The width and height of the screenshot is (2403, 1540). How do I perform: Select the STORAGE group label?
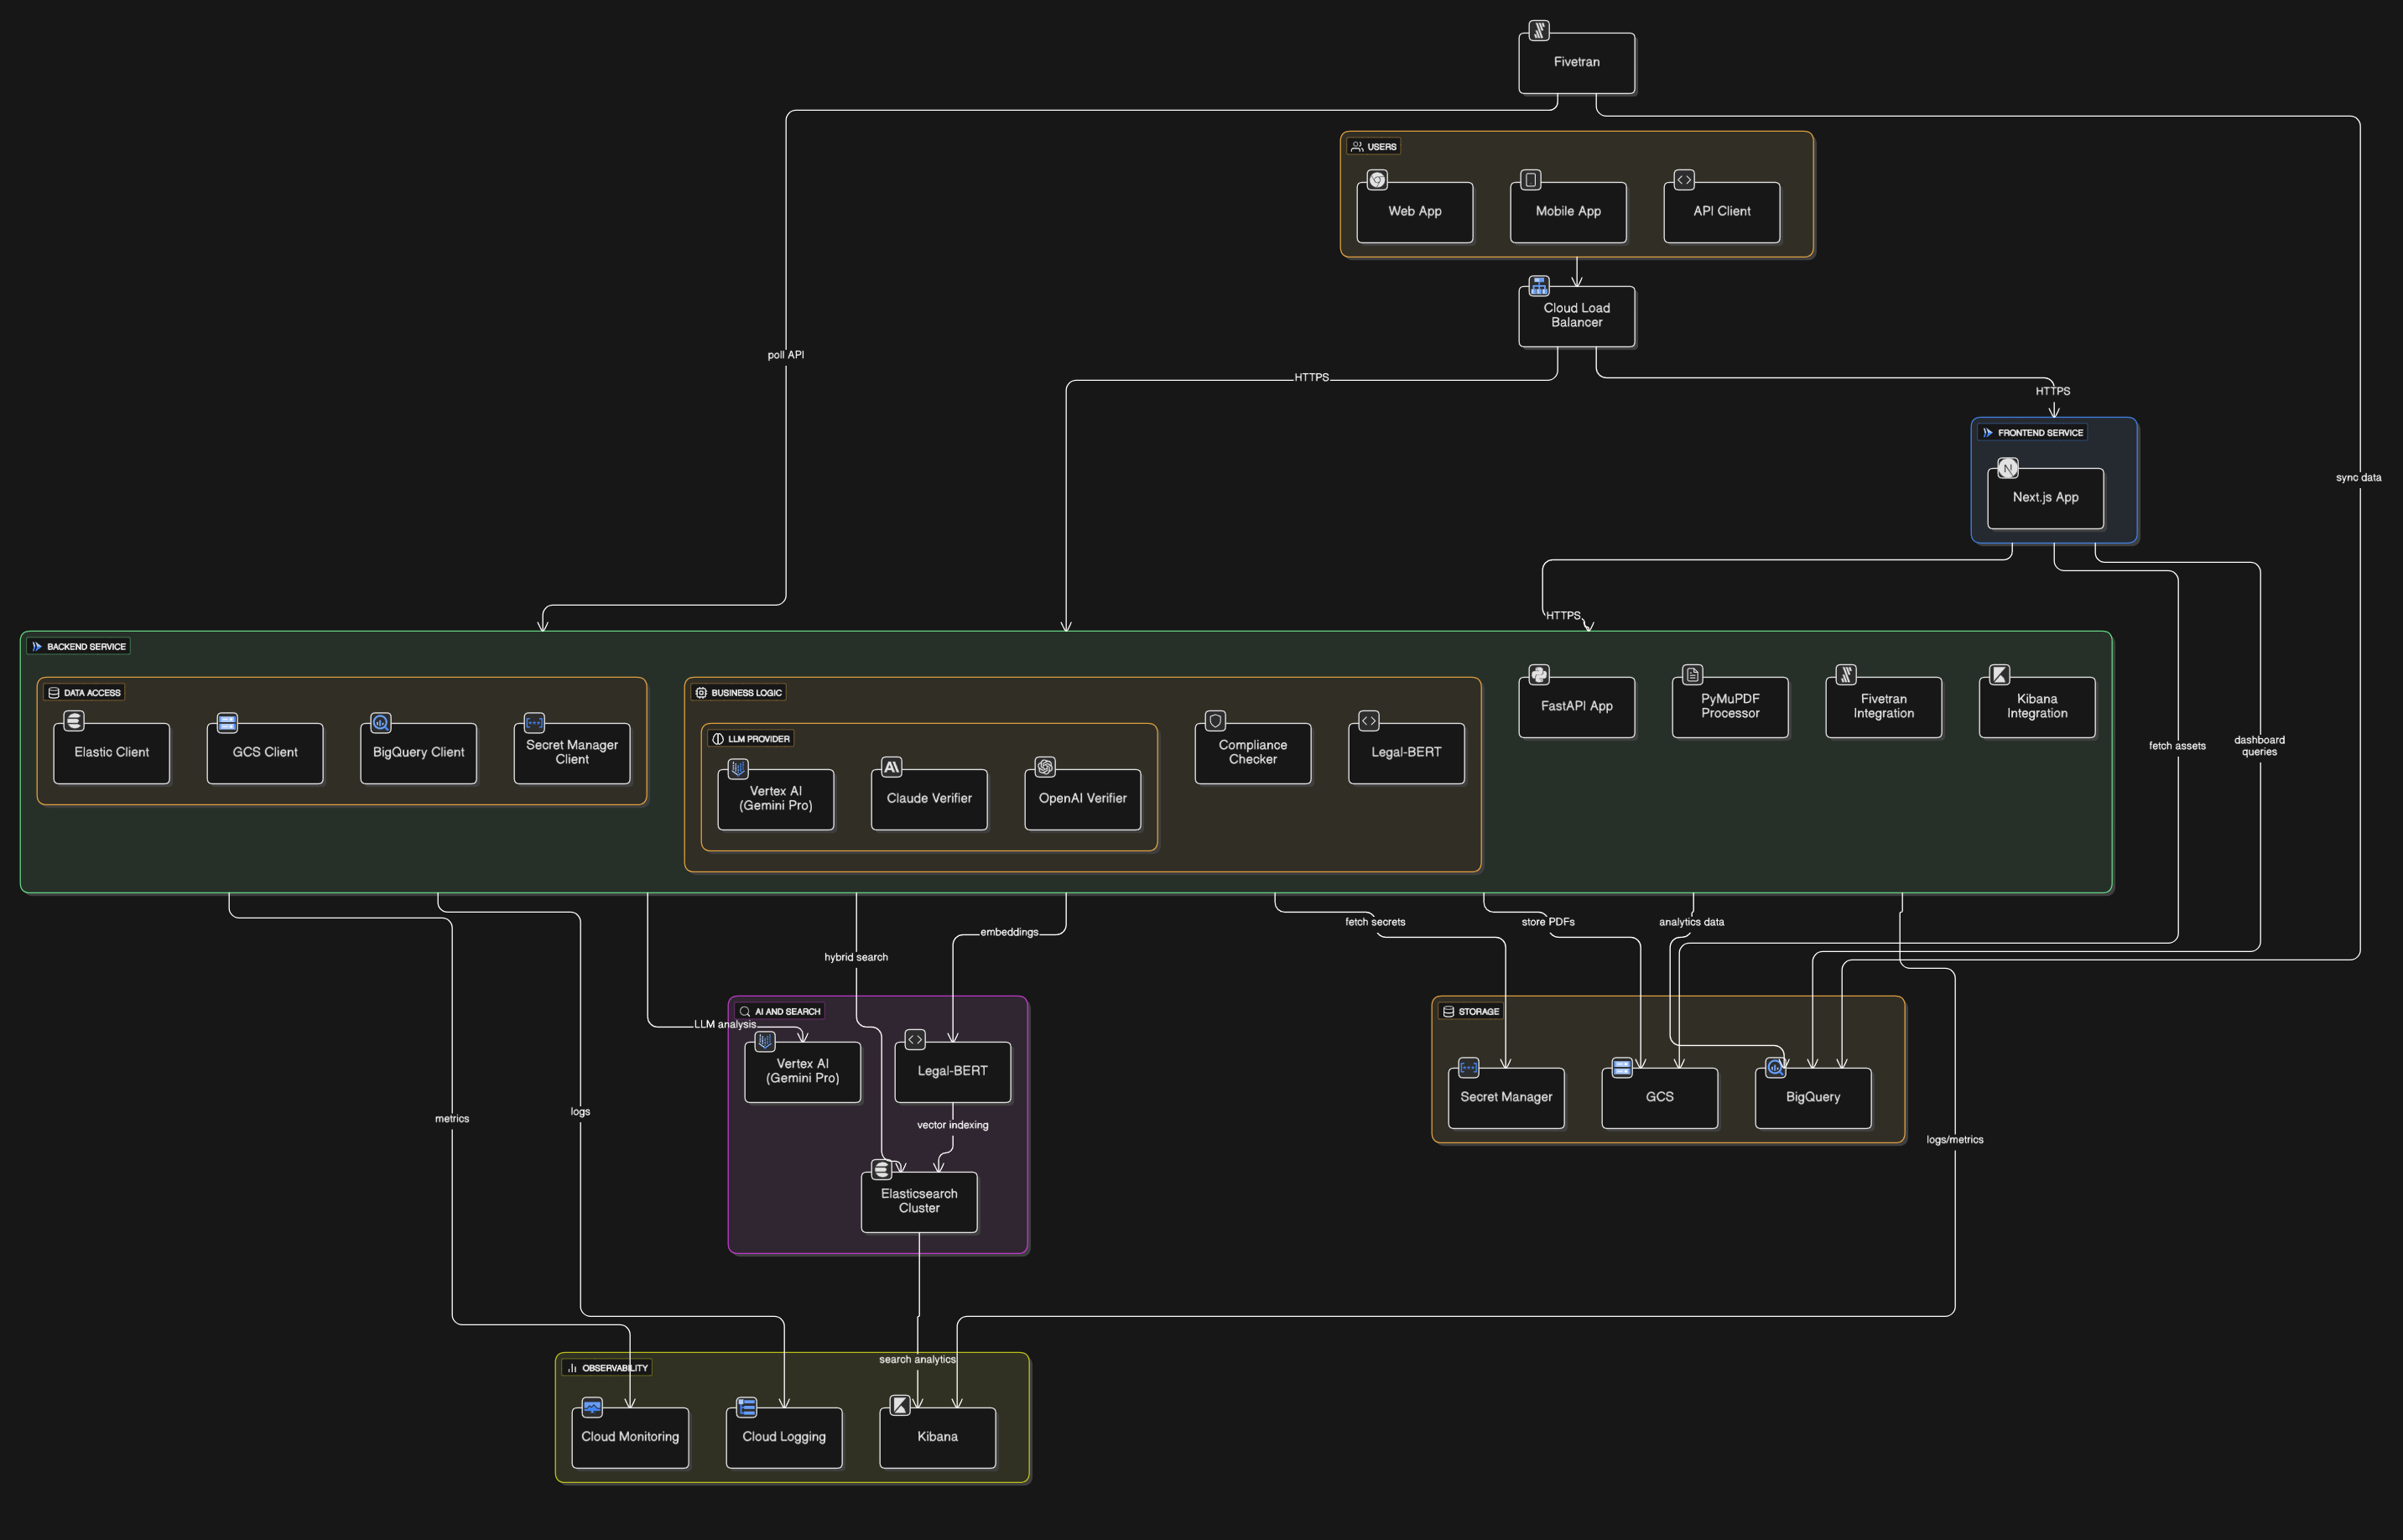[1470, 1011]
